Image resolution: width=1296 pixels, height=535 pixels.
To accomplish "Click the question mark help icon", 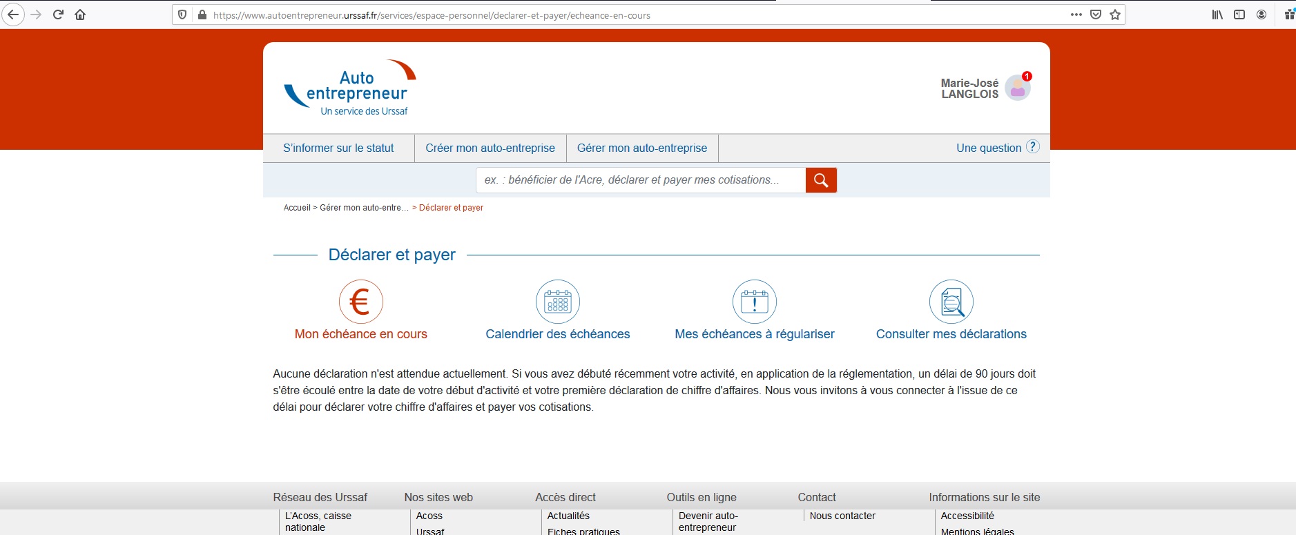I will [x=1032, y=147].
